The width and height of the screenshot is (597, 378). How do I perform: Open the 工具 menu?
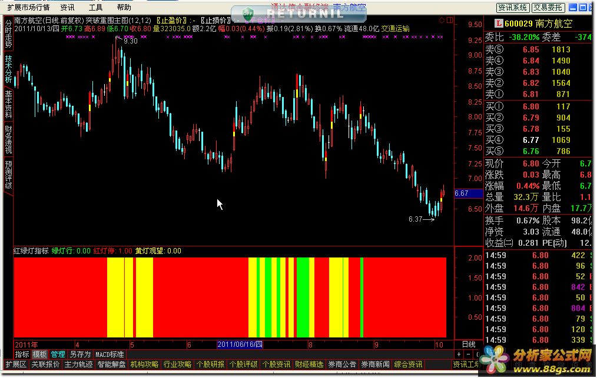95,7
